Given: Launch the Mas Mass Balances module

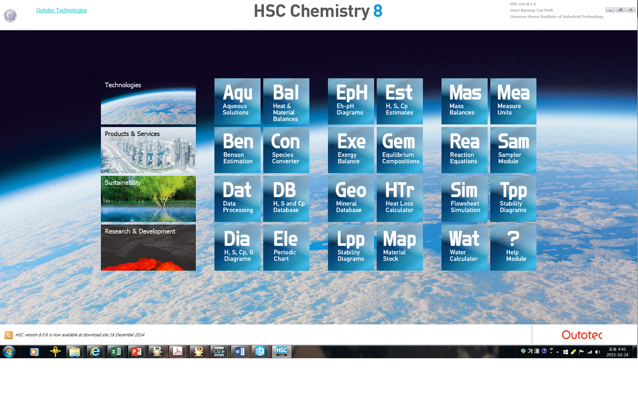Looking at the screenshot, I should click(464, 101).
